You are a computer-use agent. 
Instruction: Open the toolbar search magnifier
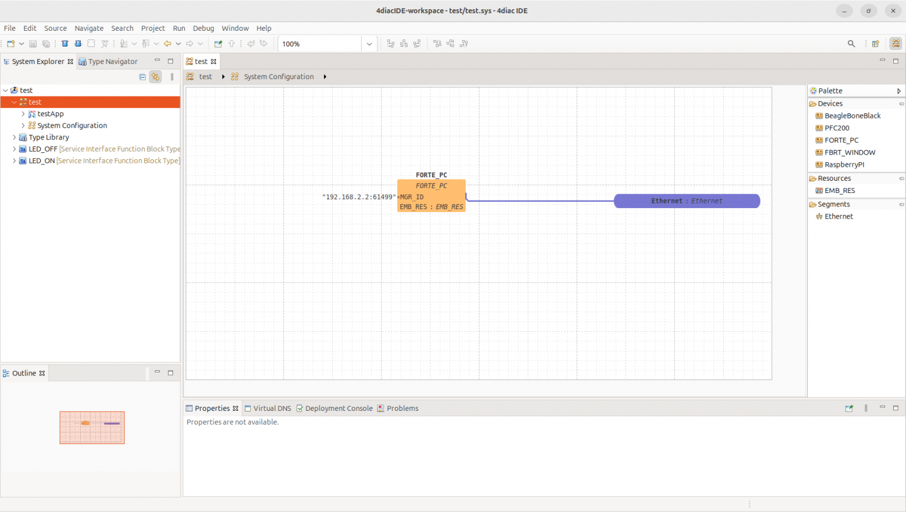pos(851,44)
